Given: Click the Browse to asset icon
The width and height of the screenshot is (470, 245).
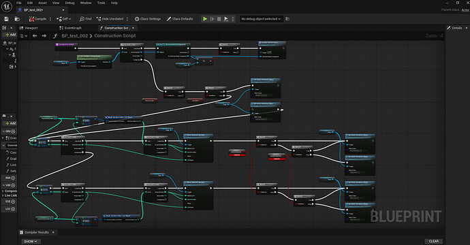Looking at the screenshot, I should tap(17, 19).
